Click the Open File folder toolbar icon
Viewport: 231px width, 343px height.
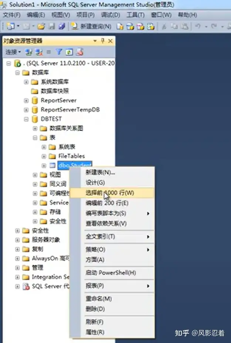(x=41, y=26)
